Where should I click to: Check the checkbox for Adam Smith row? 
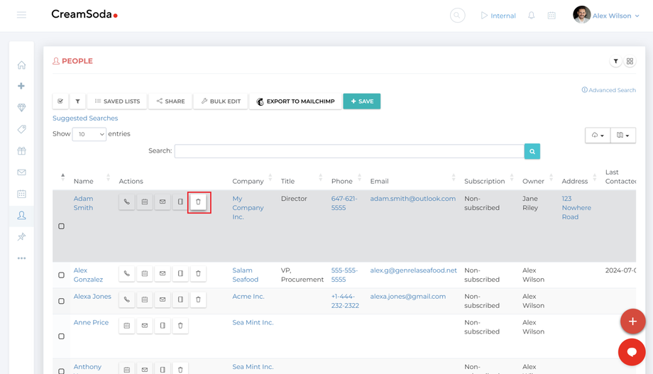click(61, 226)
